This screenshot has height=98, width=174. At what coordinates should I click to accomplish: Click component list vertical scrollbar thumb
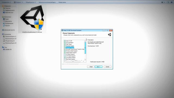tap(85, 48)
